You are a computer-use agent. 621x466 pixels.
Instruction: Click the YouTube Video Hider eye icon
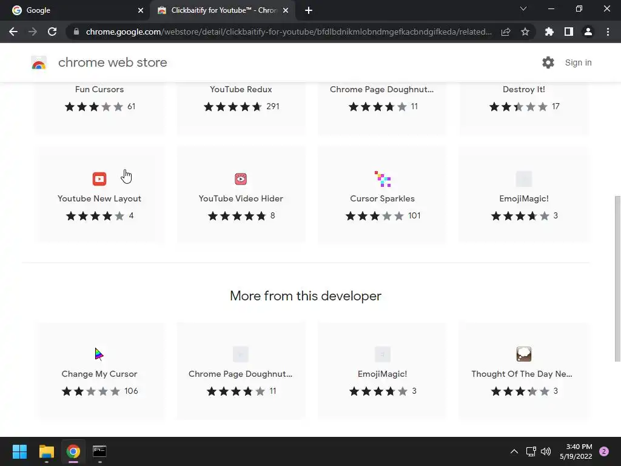[x=241, y=179]
